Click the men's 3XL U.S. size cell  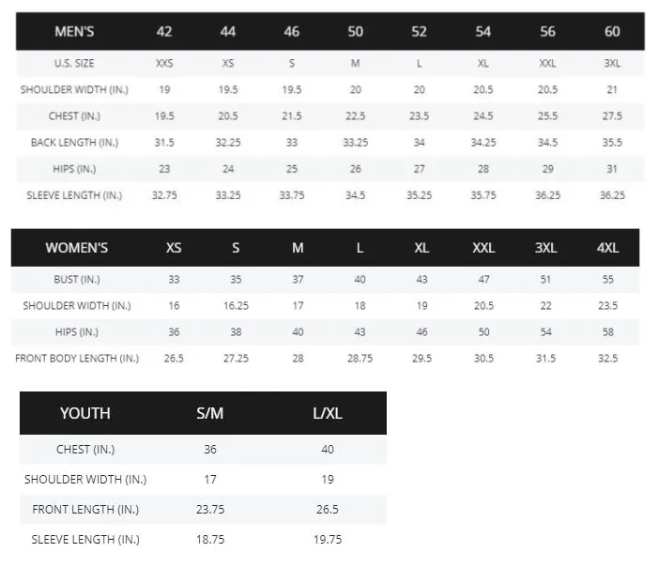[x=612, y=64]
